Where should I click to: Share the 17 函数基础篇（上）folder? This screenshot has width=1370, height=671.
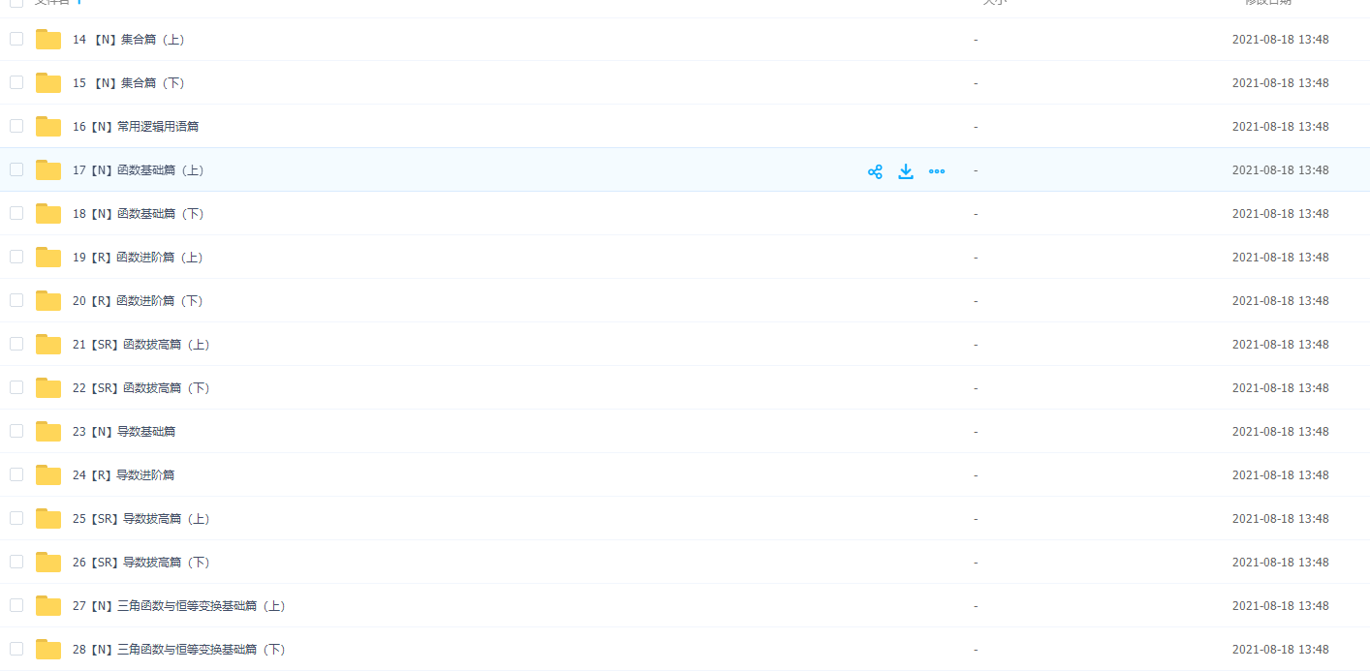click(875, 171)
